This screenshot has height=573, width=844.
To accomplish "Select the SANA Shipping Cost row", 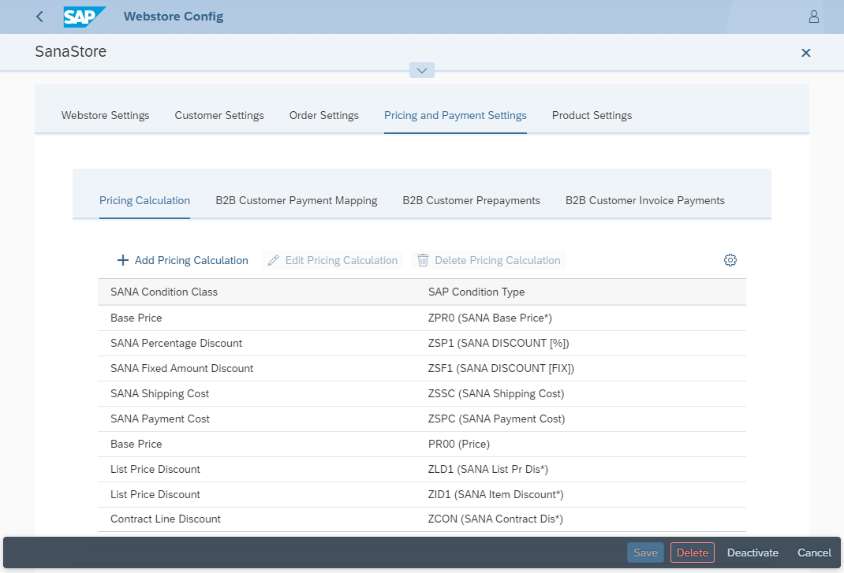I will pos(422,394).
